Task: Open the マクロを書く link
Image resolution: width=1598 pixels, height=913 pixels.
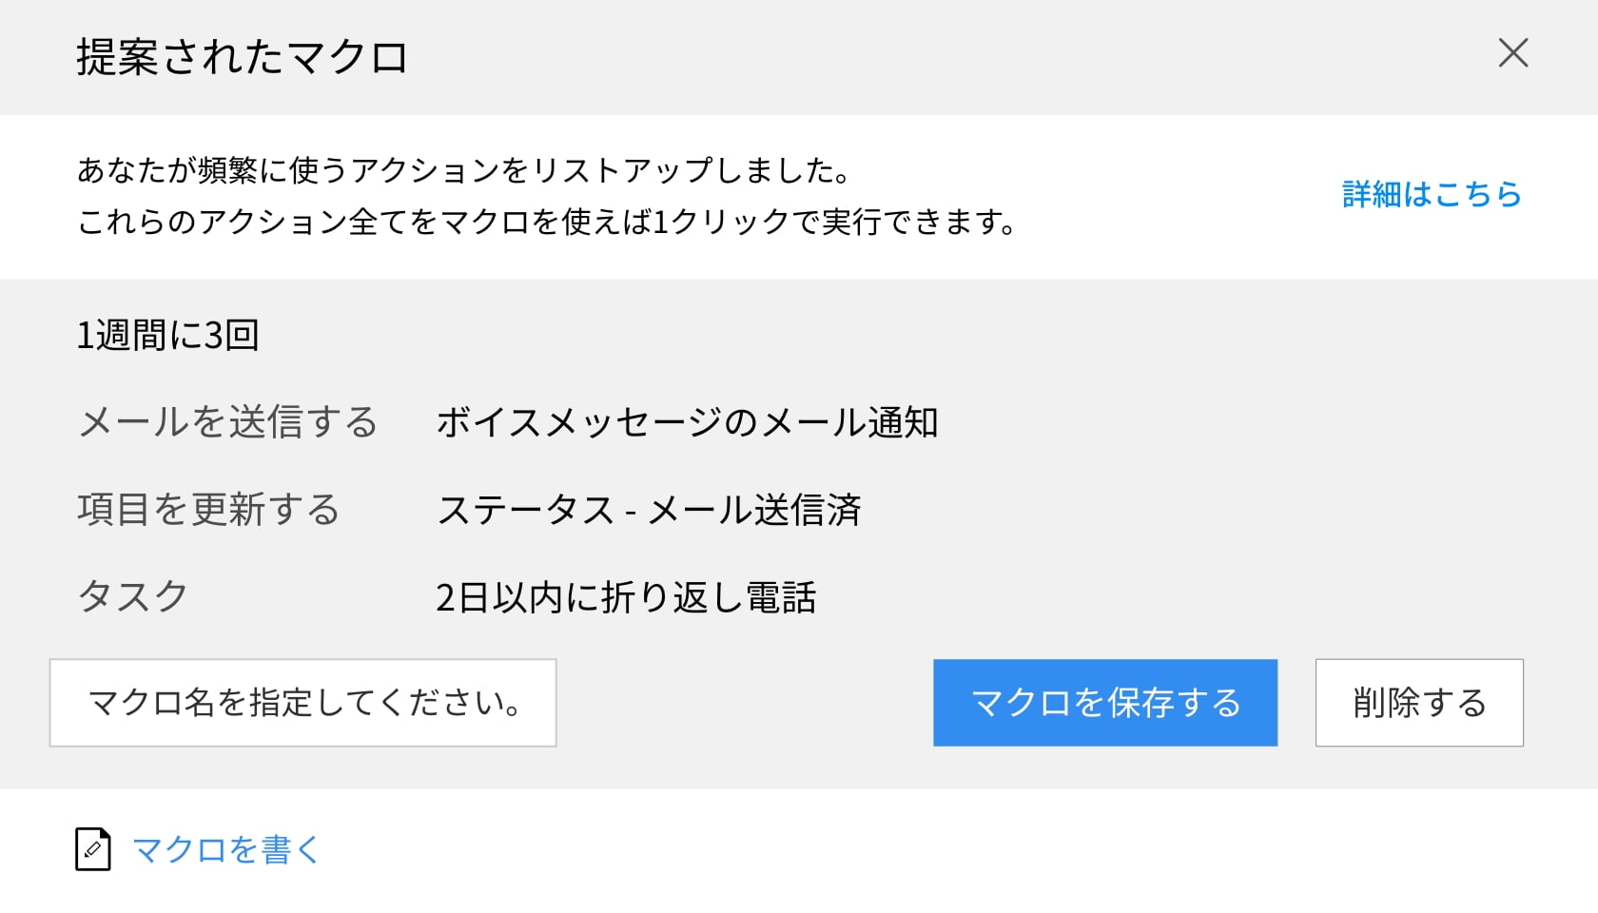Action: pyautogui.click(x=226, y=849)
